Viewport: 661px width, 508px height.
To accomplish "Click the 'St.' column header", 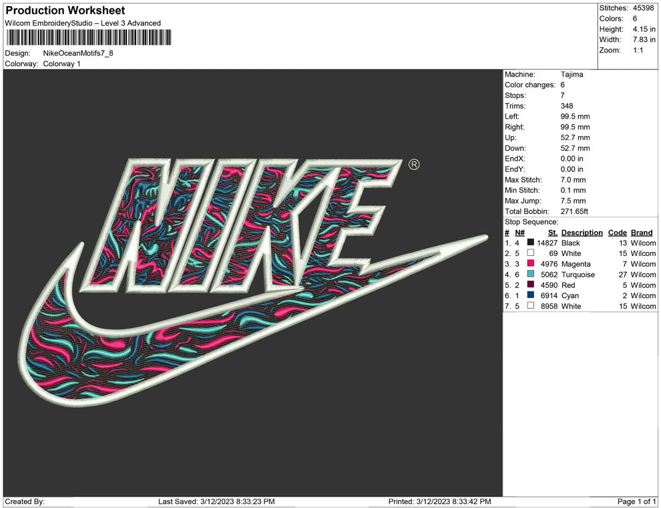I will point(553,232).
